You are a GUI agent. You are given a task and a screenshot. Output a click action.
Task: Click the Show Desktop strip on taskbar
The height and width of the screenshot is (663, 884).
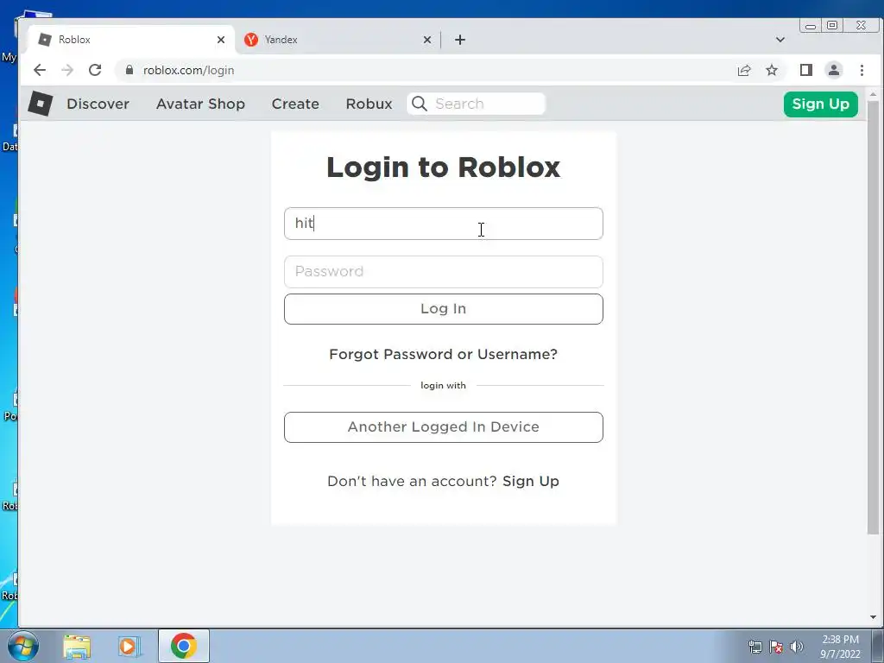878,646
